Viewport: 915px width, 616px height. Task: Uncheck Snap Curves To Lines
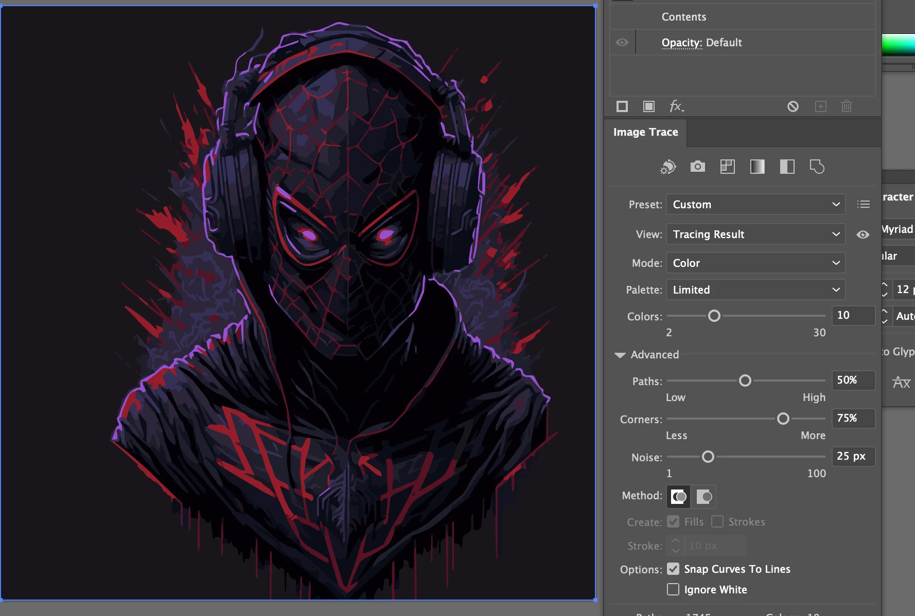[673, 569]
